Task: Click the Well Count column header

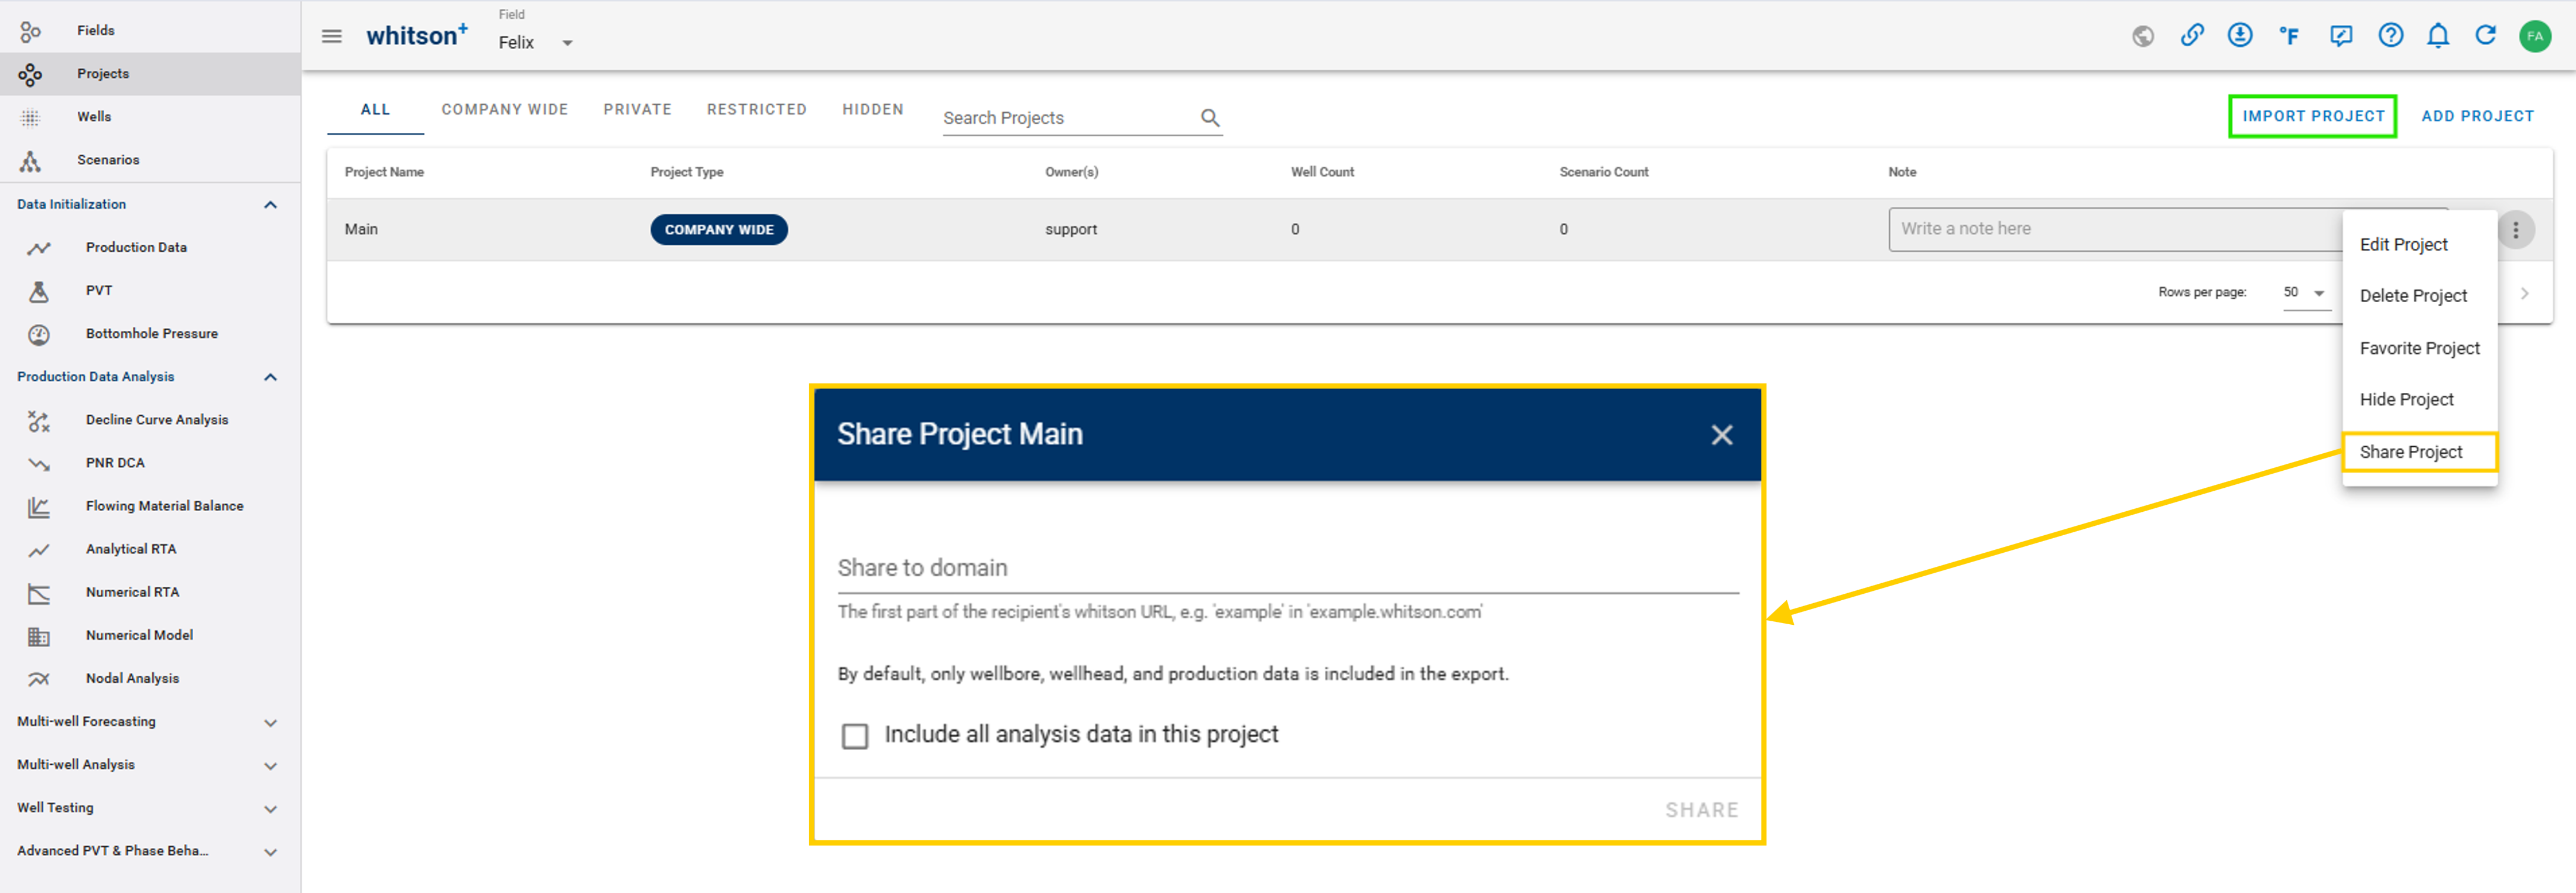Action: [x=1322, y=172]
